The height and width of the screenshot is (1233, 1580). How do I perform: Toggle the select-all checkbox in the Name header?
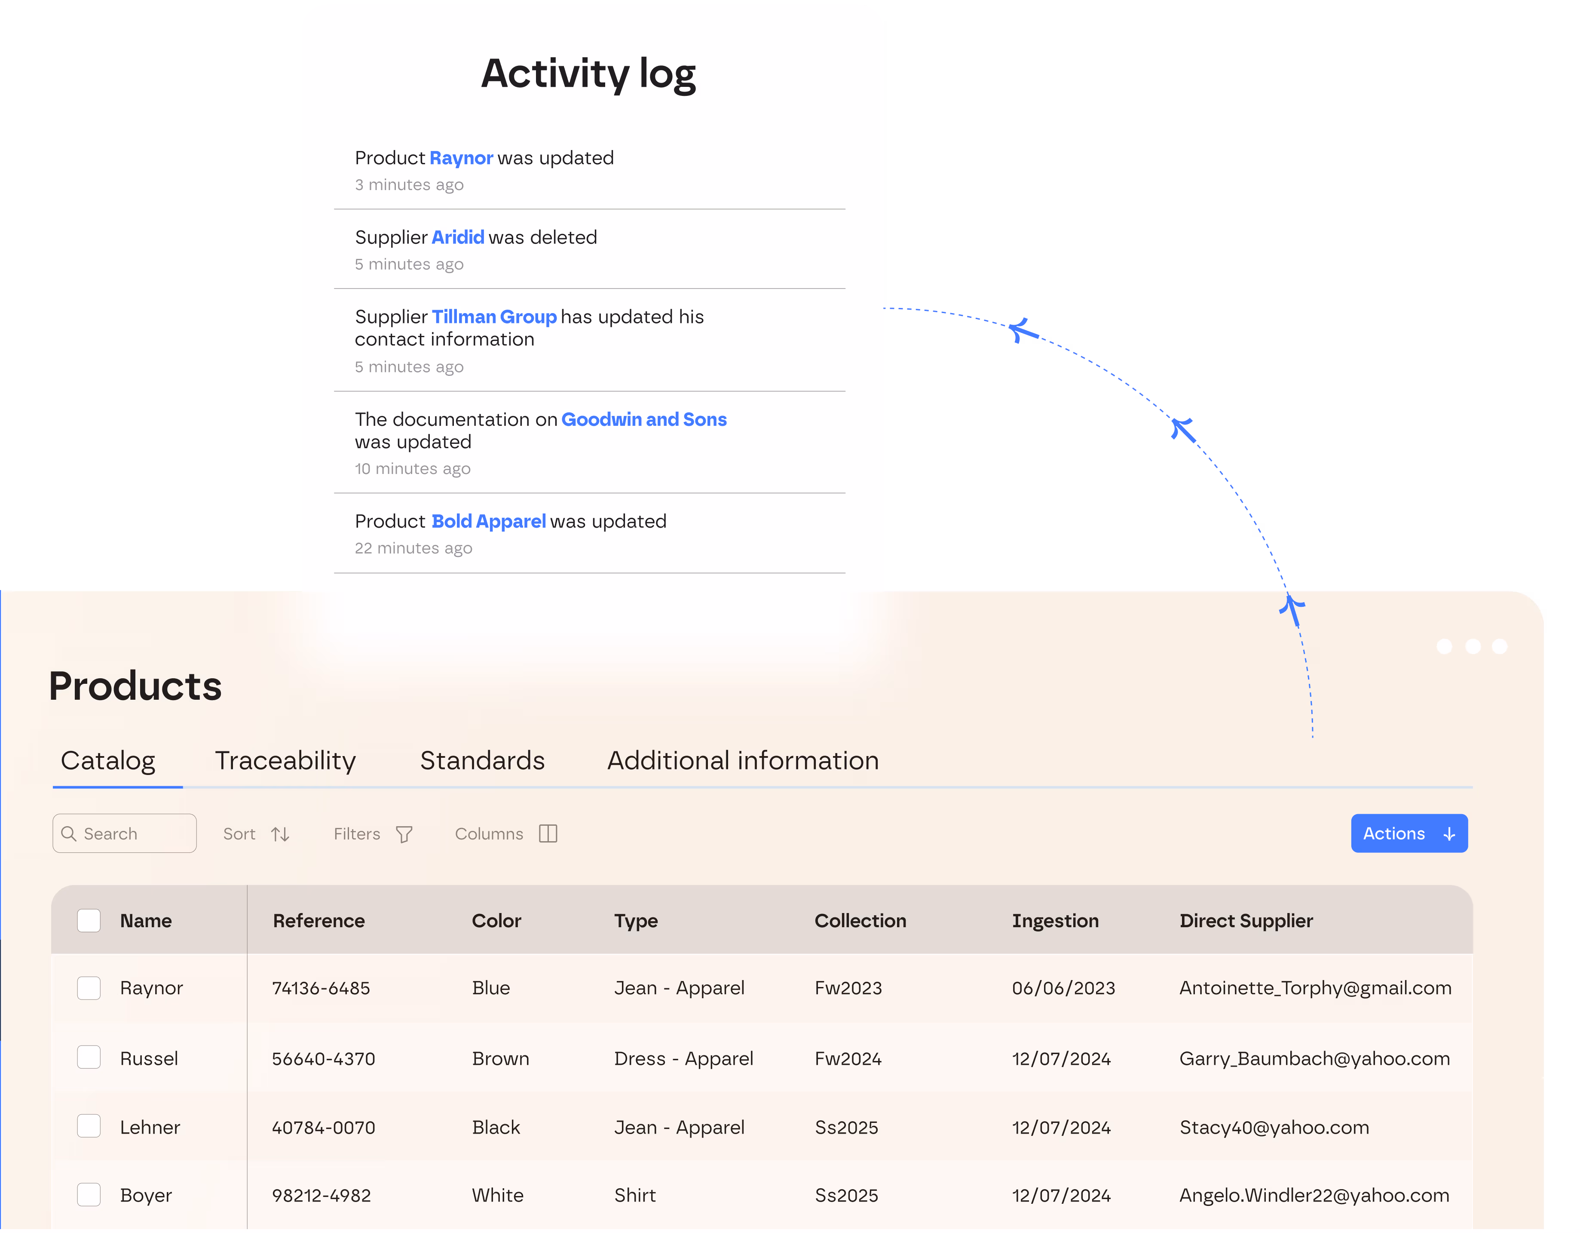pos(89,921)
